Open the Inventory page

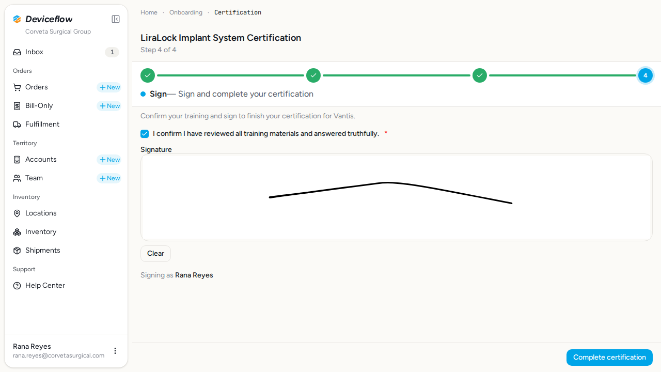click(x=66, y=232)
